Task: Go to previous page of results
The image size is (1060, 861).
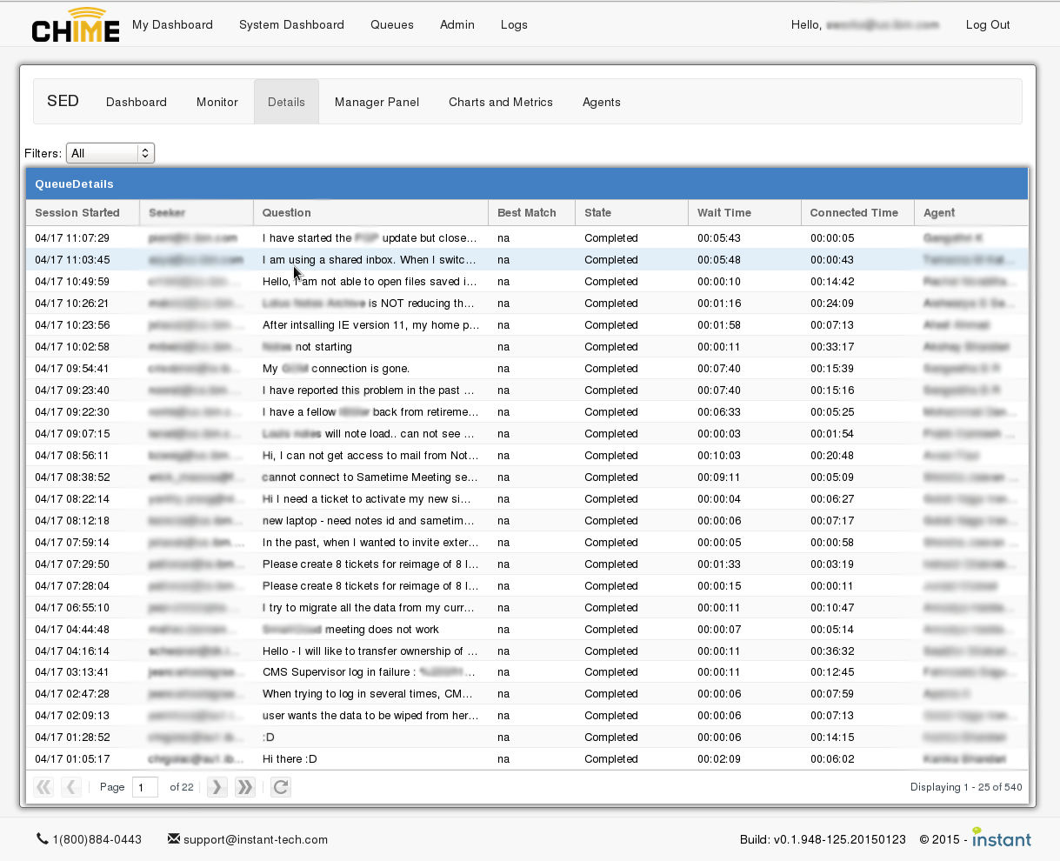Action: click(71, 787)
